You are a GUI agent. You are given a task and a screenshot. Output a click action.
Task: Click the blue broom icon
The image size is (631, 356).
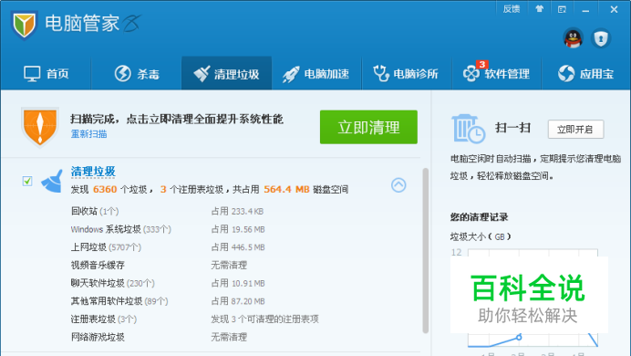click(x=52, y=181)
